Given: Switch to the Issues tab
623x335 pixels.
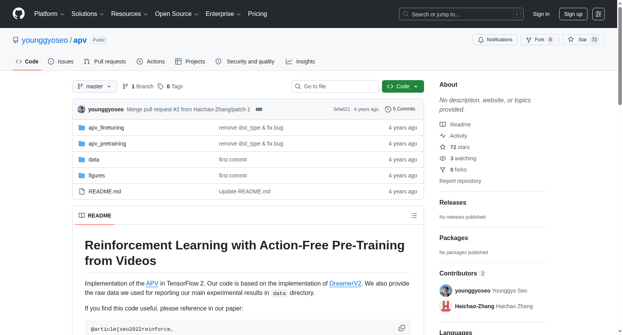Looking at the screenshot, I should pyautogui.click(x=61, y=61).
